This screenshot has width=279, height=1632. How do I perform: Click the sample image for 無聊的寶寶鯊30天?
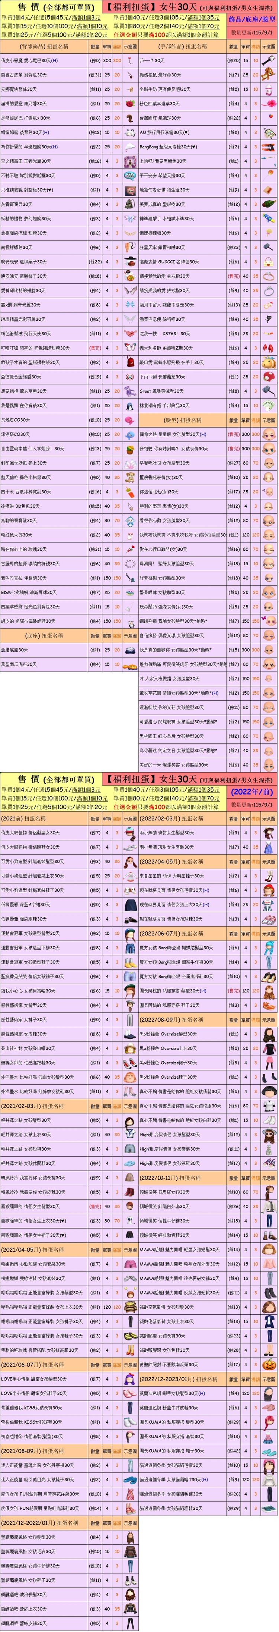coord(130,521)
